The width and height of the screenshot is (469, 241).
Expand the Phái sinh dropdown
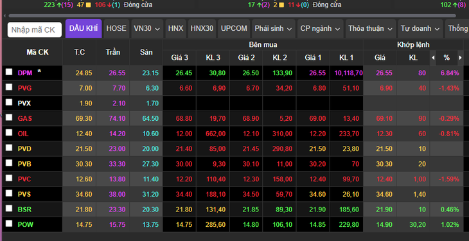[274, 29]
